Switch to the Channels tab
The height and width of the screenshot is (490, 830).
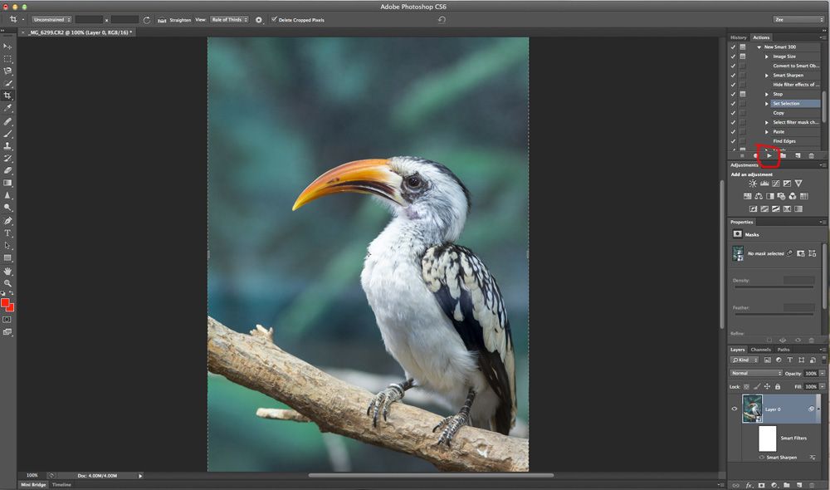point(760,350)
